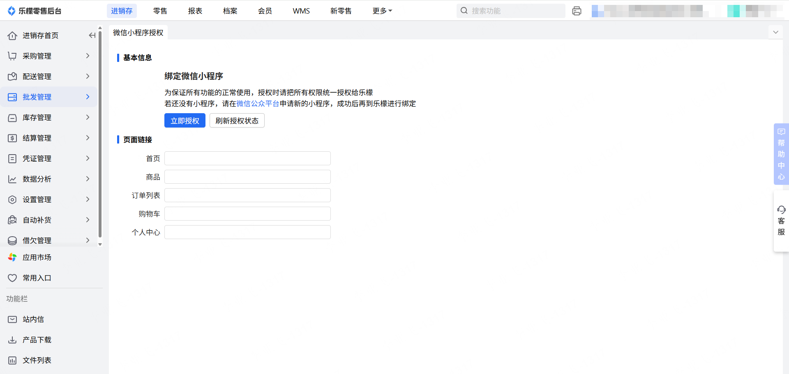Expand the 结算管理 submenu chevron
Image resolution: width=789 pixels, height=374 pixels.
coord(88,138)
